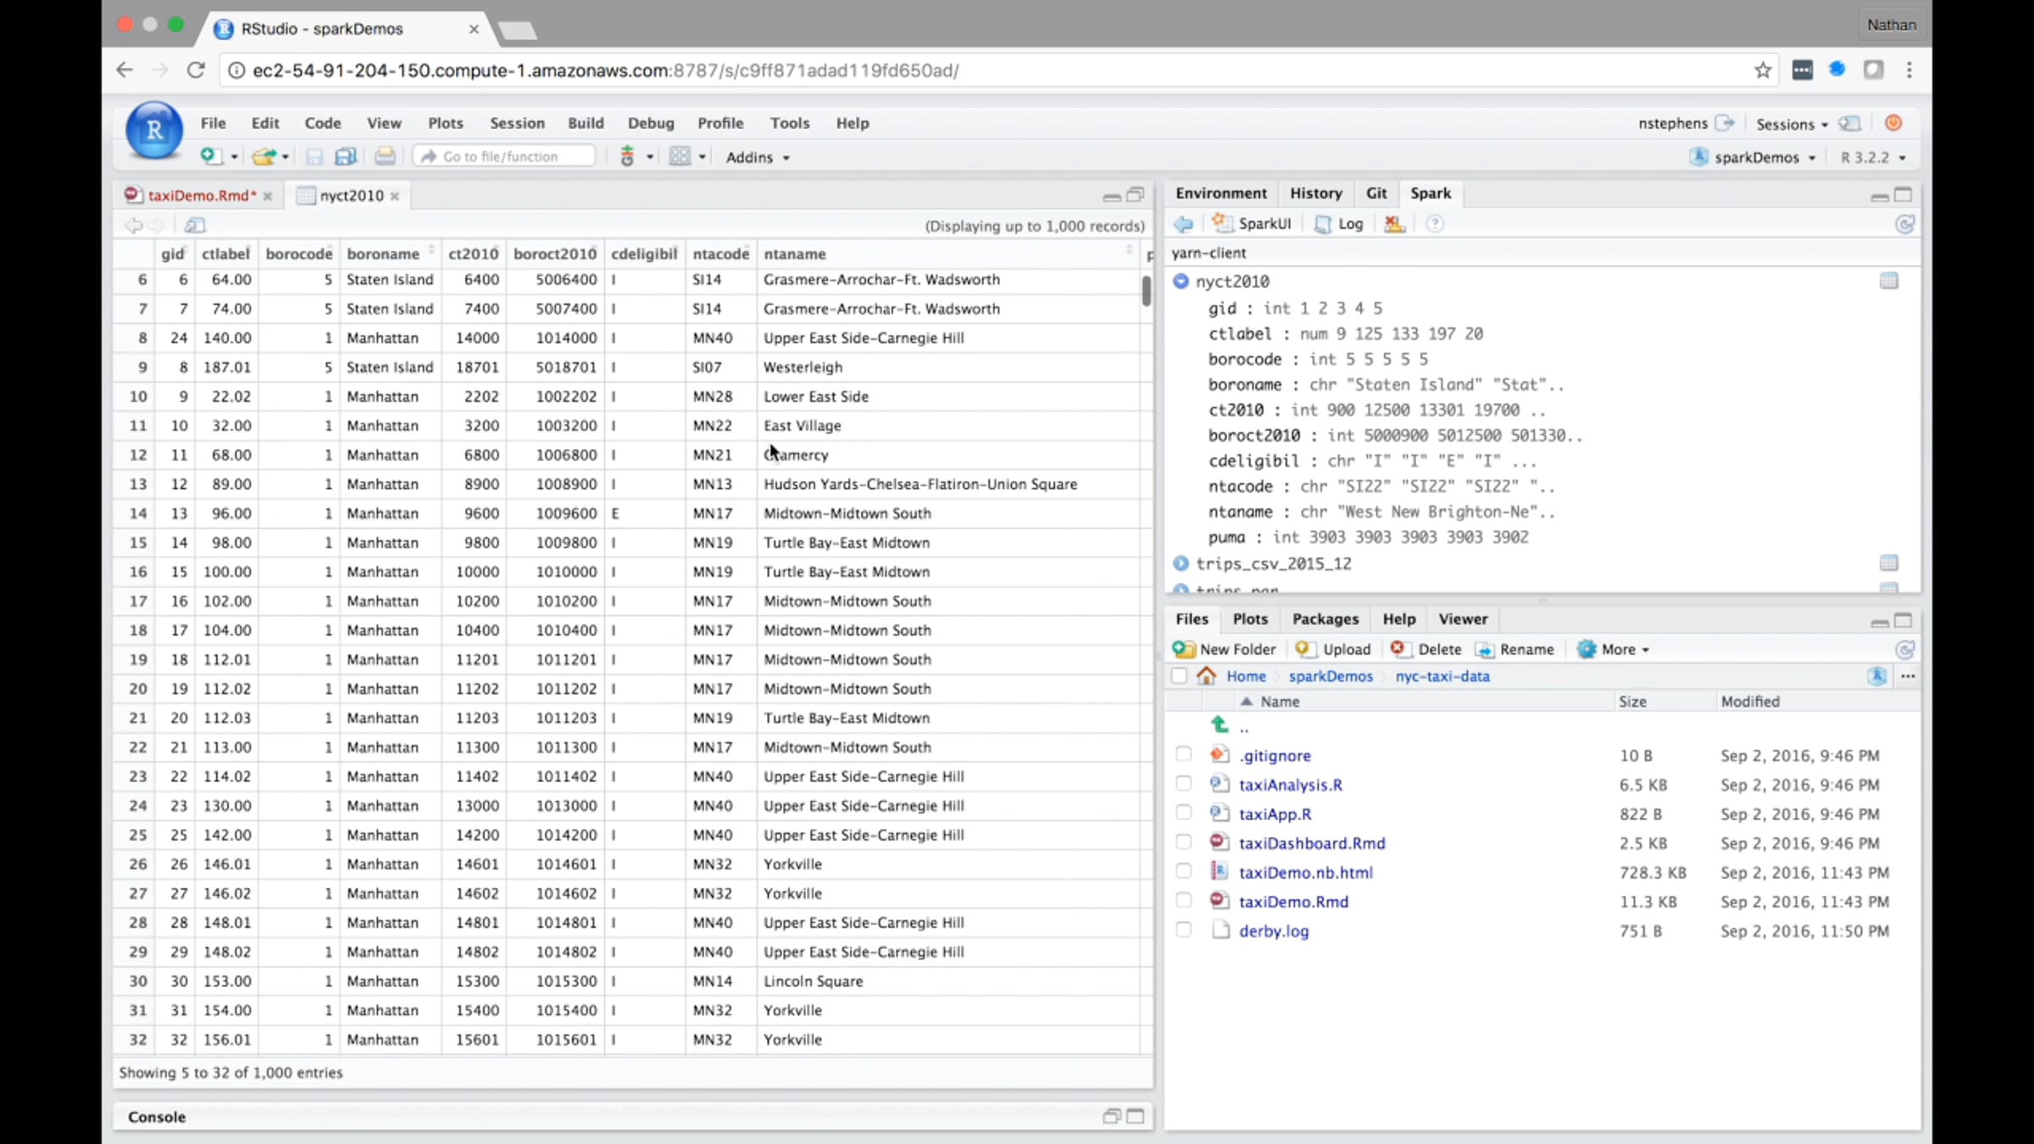Refresh the Files pane listing

(x=1904, y=650)
